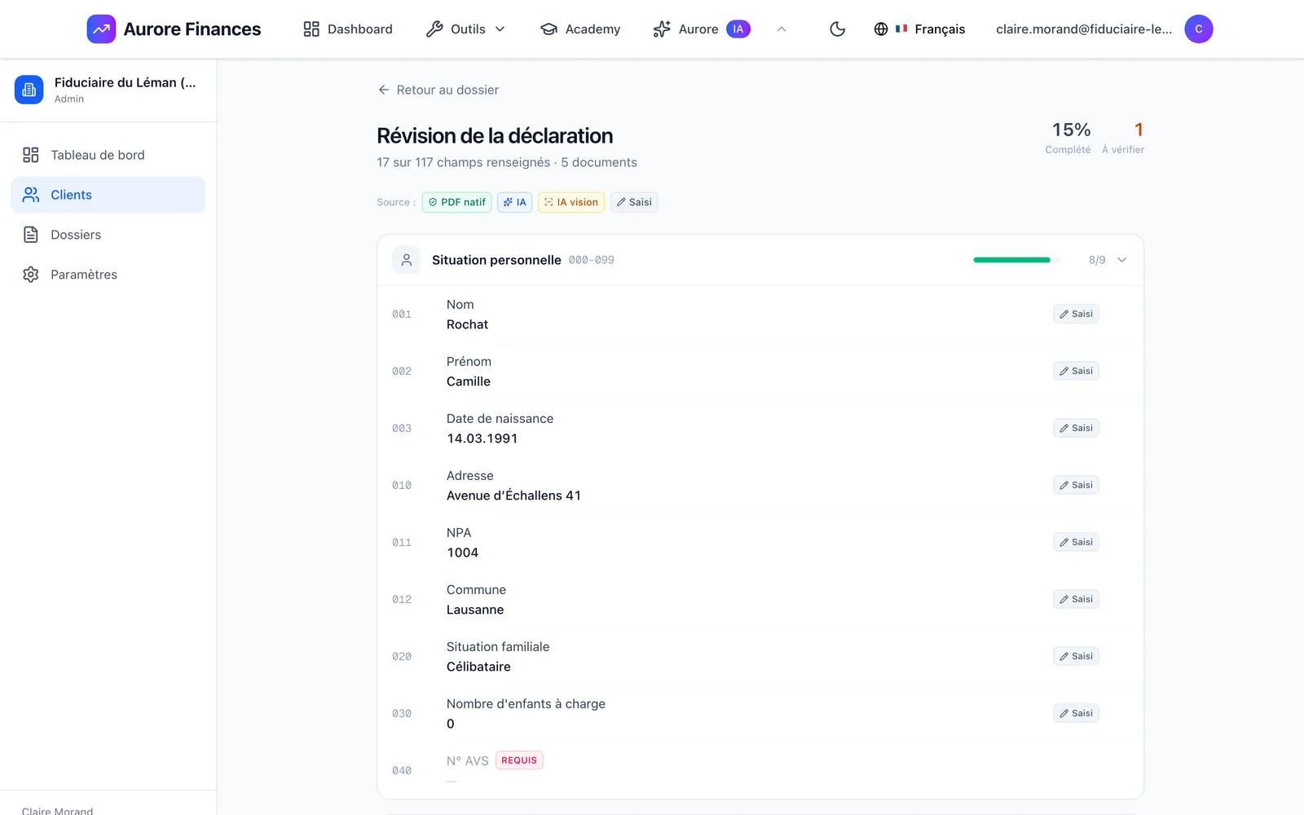This screenshot has width=1304, height=815.
Task: Open the language globe icon
Action: point(881,29)
